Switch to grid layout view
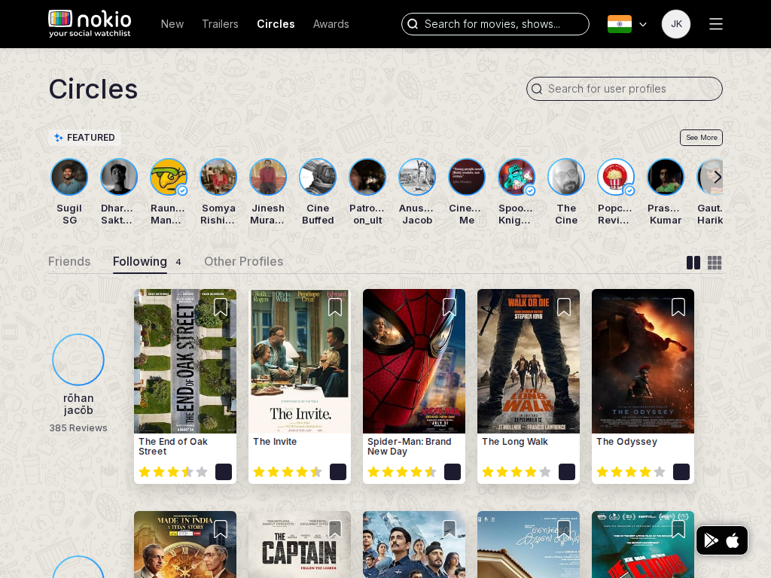 (x=715, y=263)
